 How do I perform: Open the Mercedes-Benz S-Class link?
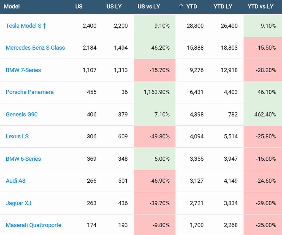point(35,48)
